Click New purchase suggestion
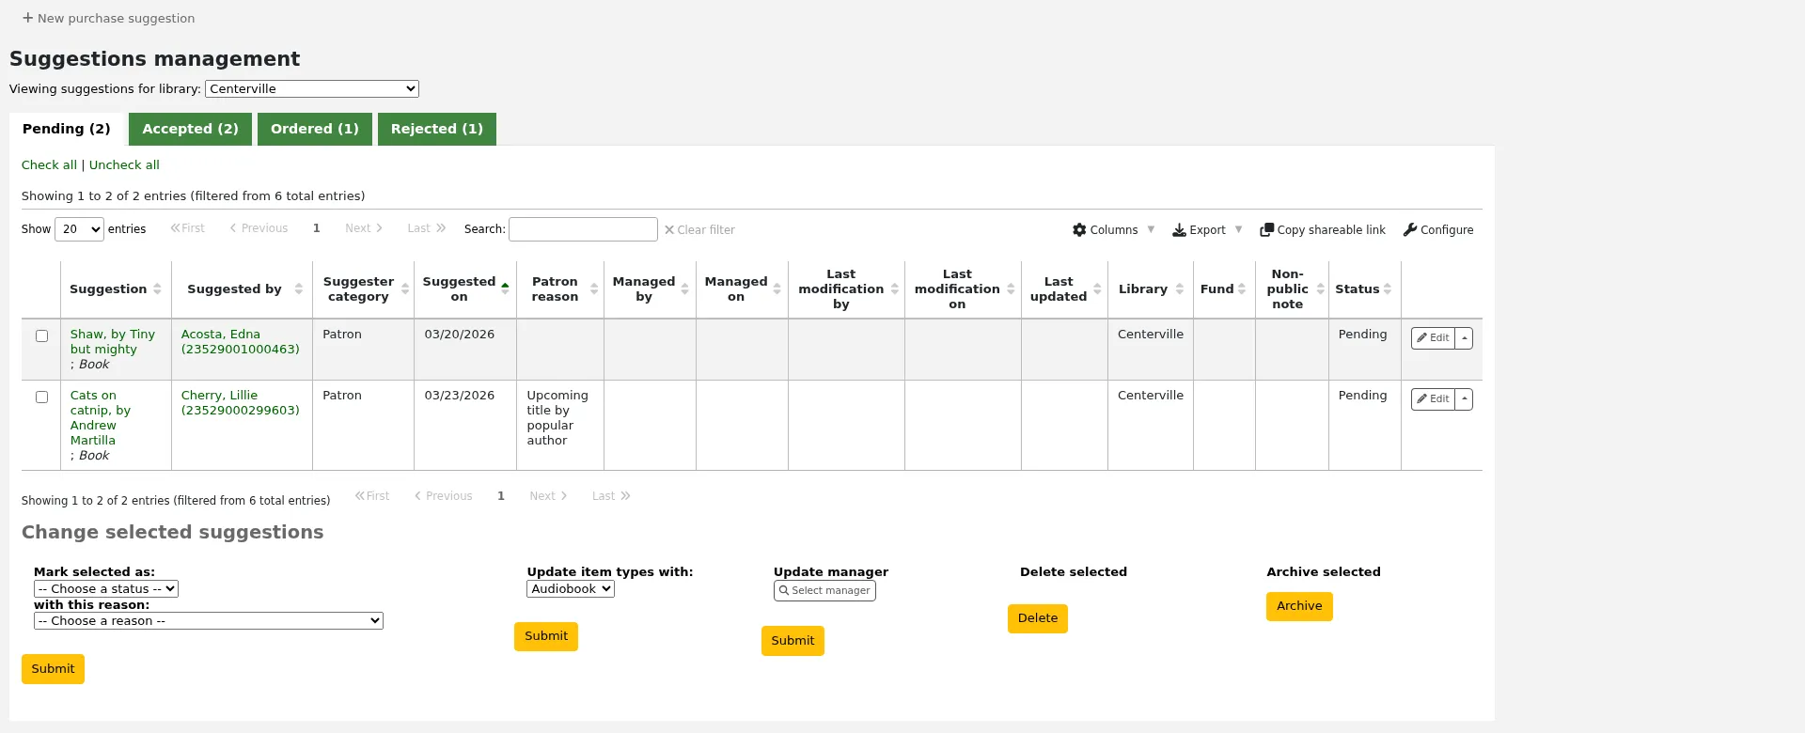The width and height of the screenshot is (1805, 733). click(108, 18)
